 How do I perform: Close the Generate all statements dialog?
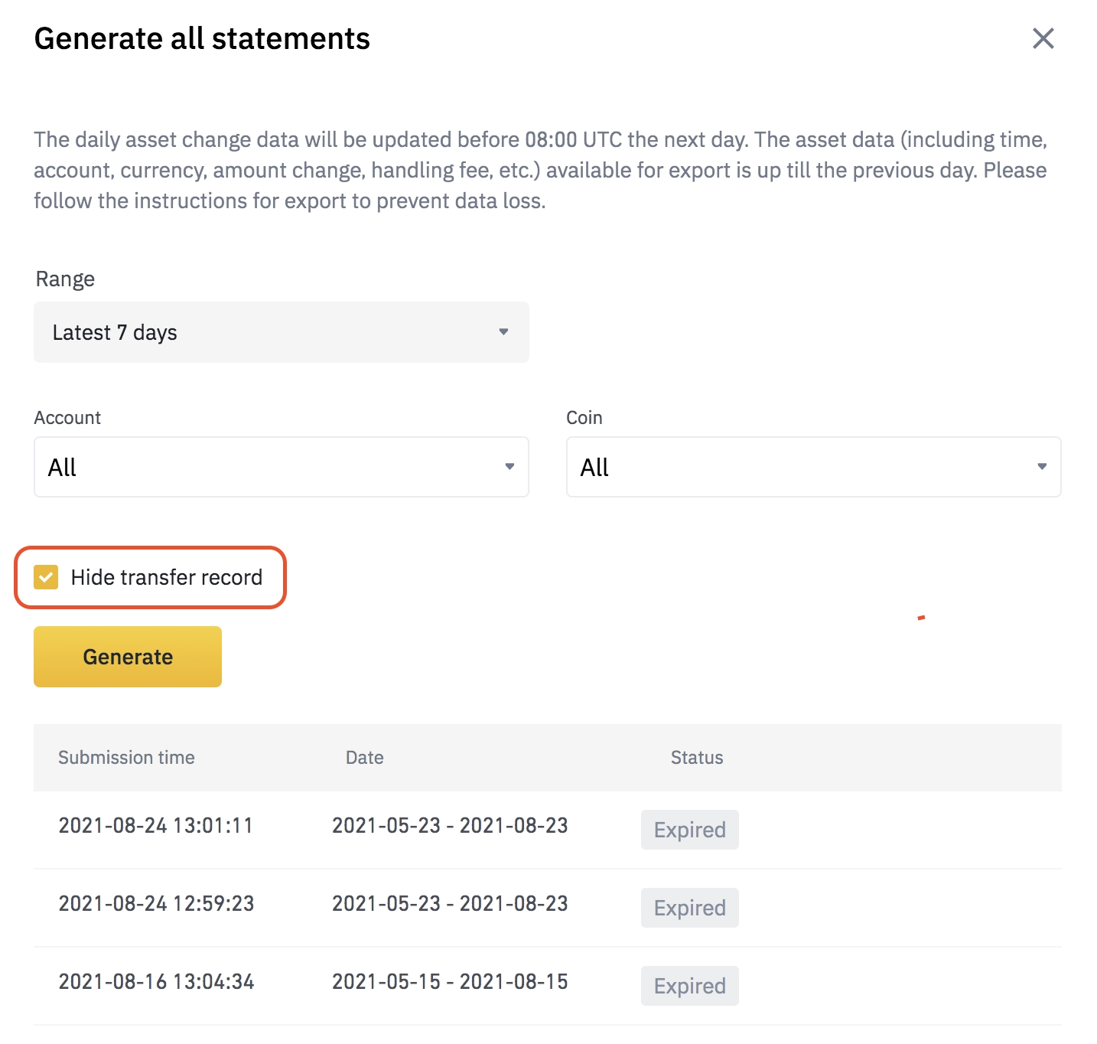[x=1043, y=38]
